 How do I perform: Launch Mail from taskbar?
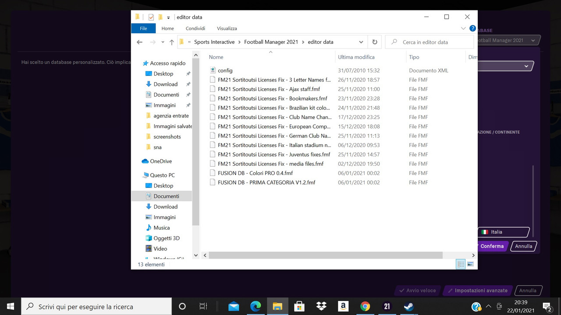pos(234,307)
